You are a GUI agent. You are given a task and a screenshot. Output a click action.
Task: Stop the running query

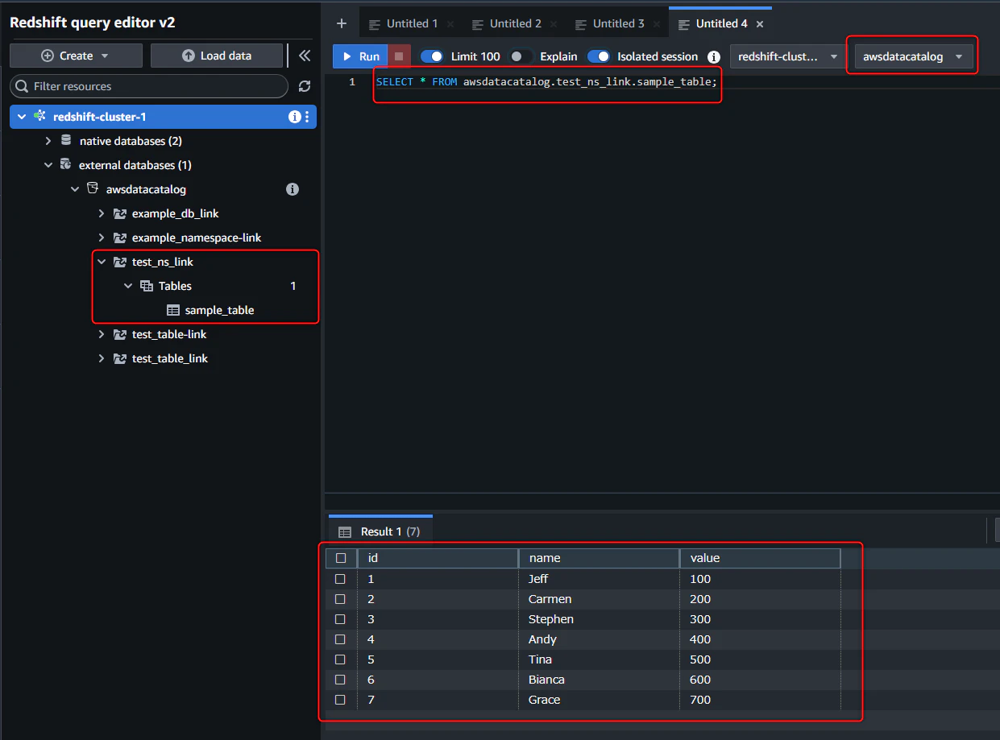399,56
